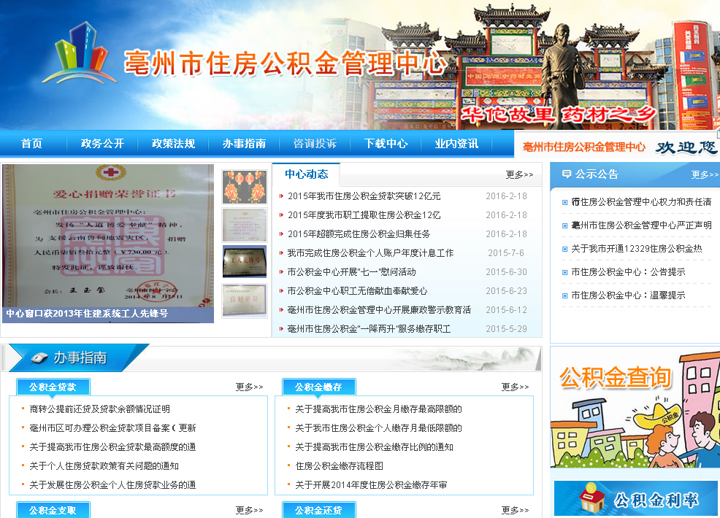Open news about 廉政警示教育活动

pyautogui.click(x=379, y=309)
